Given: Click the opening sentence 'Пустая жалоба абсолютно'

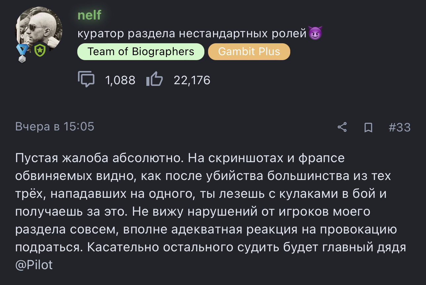Looking at the screenshot, I should coord(99,158).
